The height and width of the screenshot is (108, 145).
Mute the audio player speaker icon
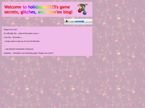click(x=72, y=22)
